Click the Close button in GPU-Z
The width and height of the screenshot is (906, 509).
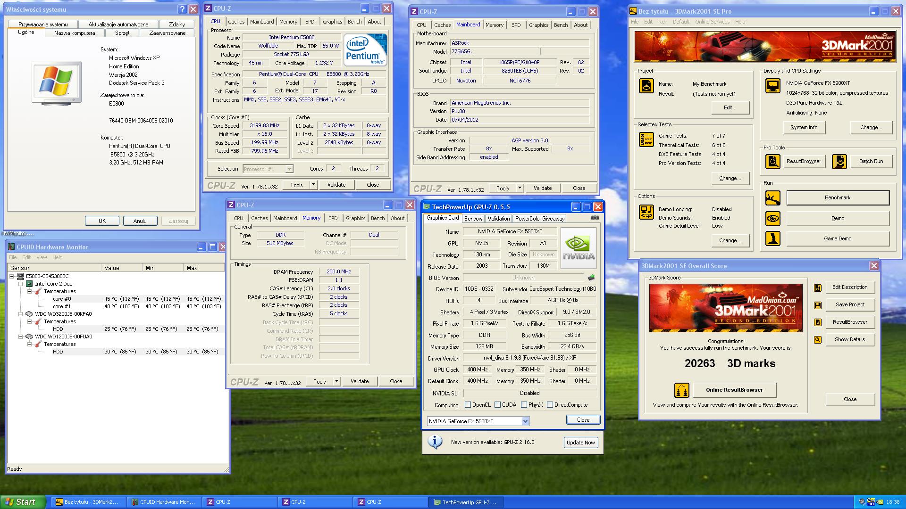click(583, 420)
